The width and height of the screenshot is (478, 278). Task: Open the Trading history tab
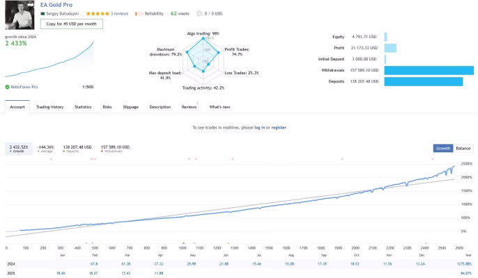coord(49,107)
